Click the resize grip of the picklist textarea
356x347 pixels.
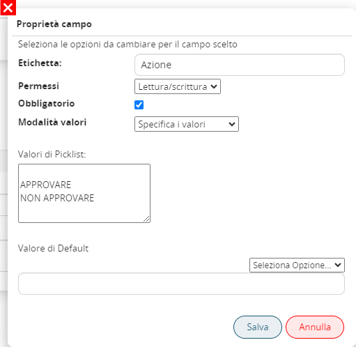(146, 219)
